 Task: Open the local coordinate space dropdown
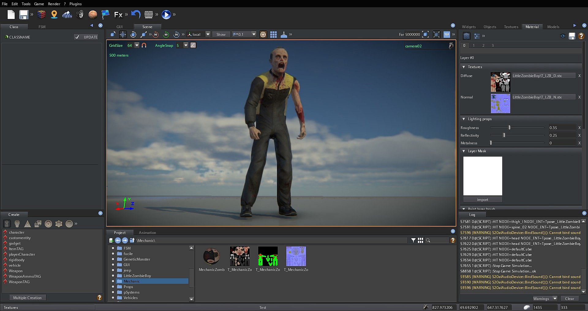pyautogui.click(x=208, y=35)
